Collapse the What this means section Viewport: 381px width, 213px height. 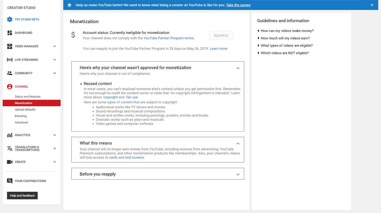pos(238,143)
